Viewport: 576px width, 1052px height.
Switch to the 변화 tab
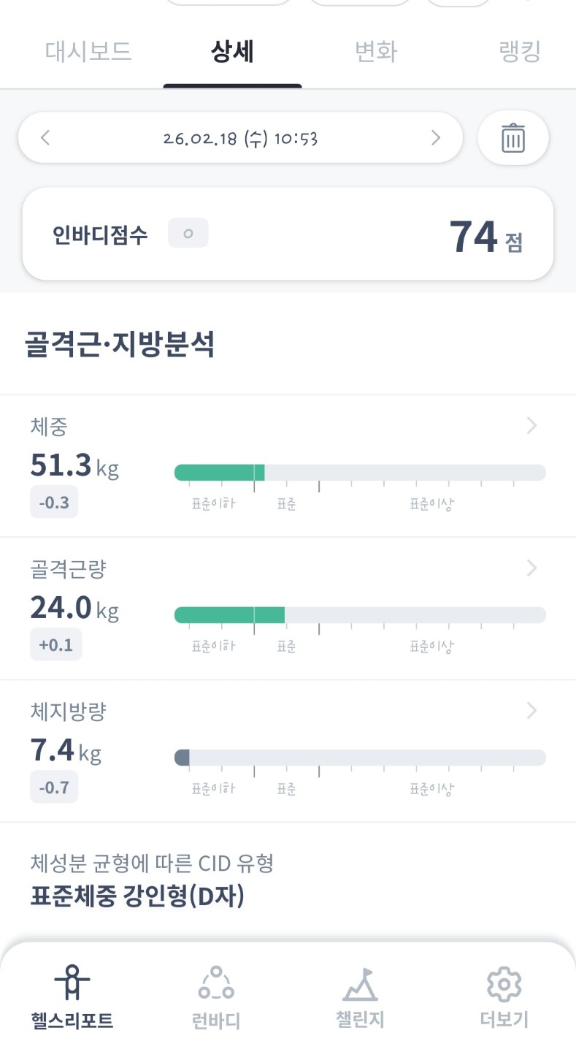375,53
